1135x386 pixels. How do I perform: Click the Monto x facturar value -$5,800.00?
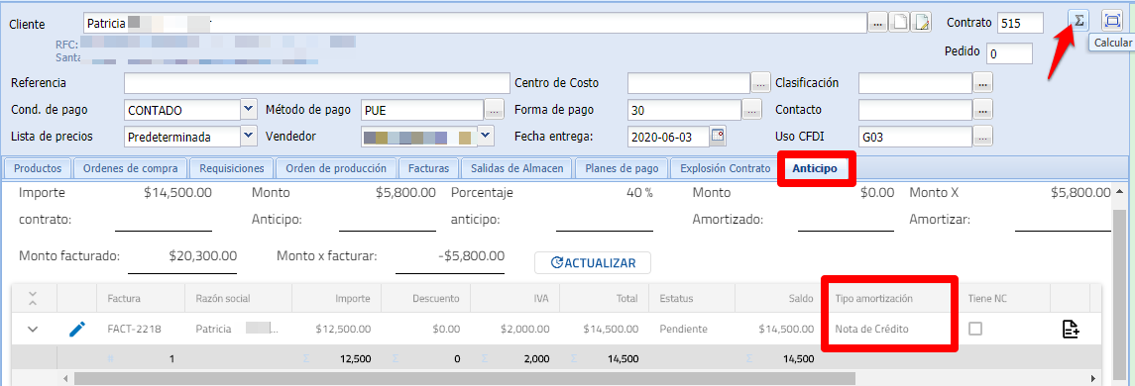(x=471, y=256)
